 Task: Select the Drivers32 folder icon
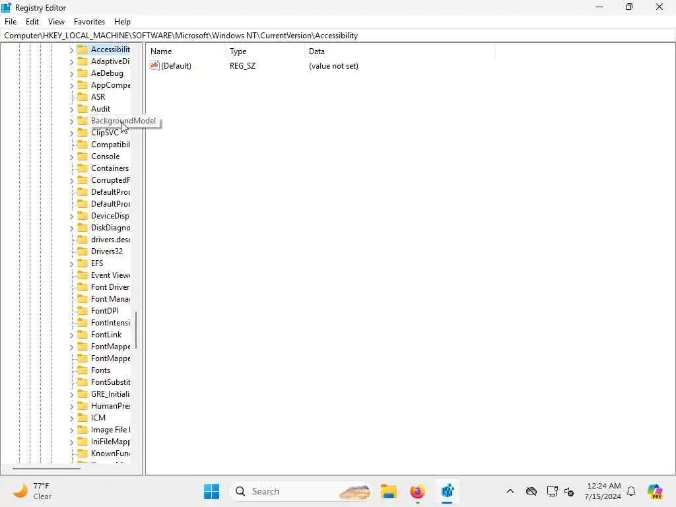tap(83, 252)
